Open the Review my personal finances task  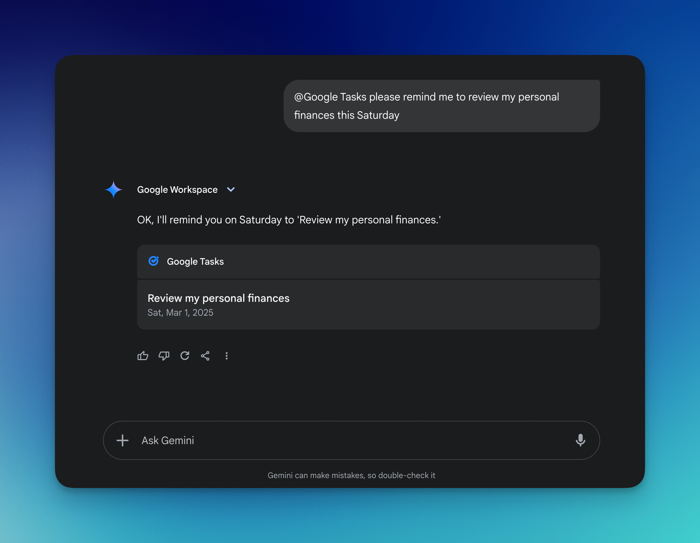click(x=369, y=304)
